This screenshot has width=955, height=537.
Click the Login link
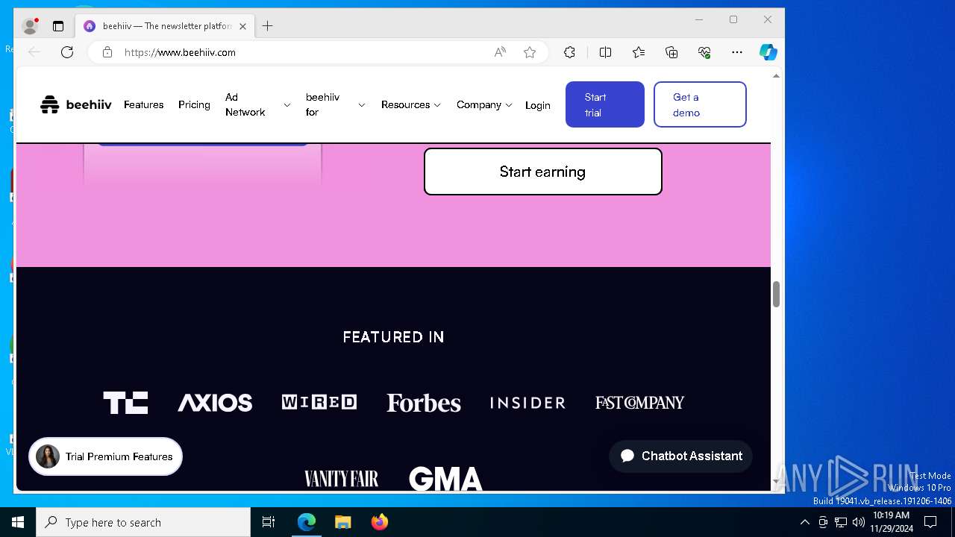click(537, 105)
